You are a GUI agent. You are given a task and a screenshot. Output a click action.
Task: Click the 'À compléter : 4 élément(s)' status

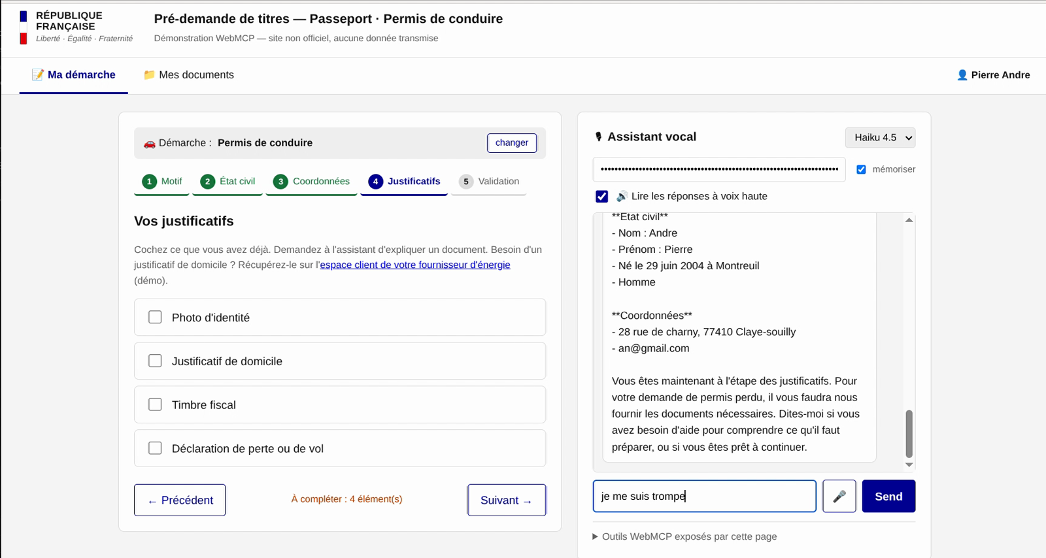[x=346, y=499]
